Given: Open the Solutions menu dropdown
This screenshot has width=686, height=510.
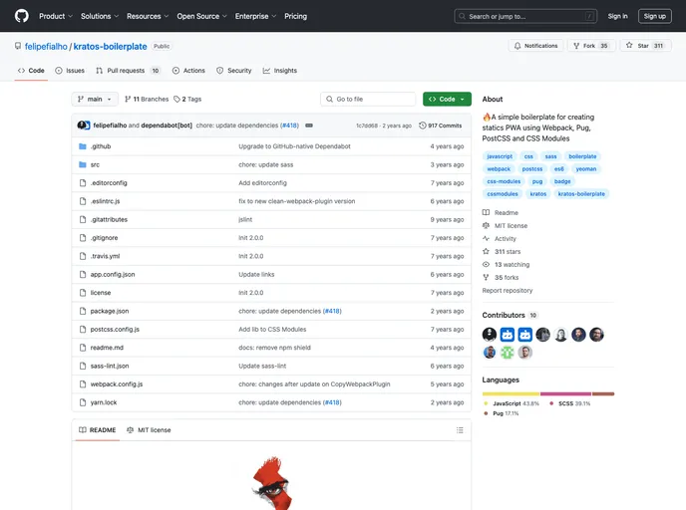Looking at the screenshot, I should click(100, 16).
